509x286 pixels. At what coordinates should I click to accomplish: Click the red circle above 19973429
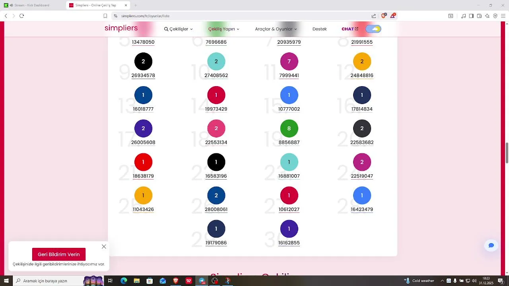[216, 95]
